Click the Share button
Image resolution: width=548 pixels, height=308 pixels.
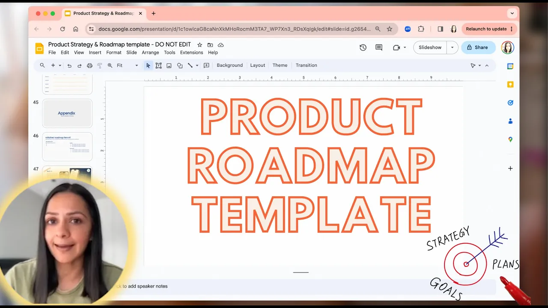[478, 47]
